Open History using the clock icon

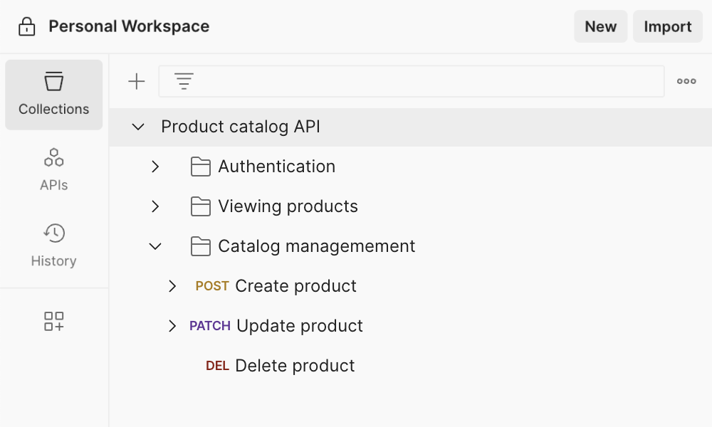[x=53, y=233]
